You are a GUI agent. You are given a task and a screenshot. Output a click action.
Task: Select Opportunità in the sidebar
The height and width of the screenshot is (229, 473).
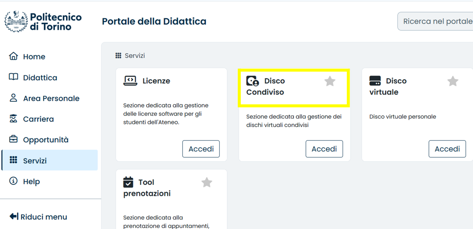(x=45, y=140)
